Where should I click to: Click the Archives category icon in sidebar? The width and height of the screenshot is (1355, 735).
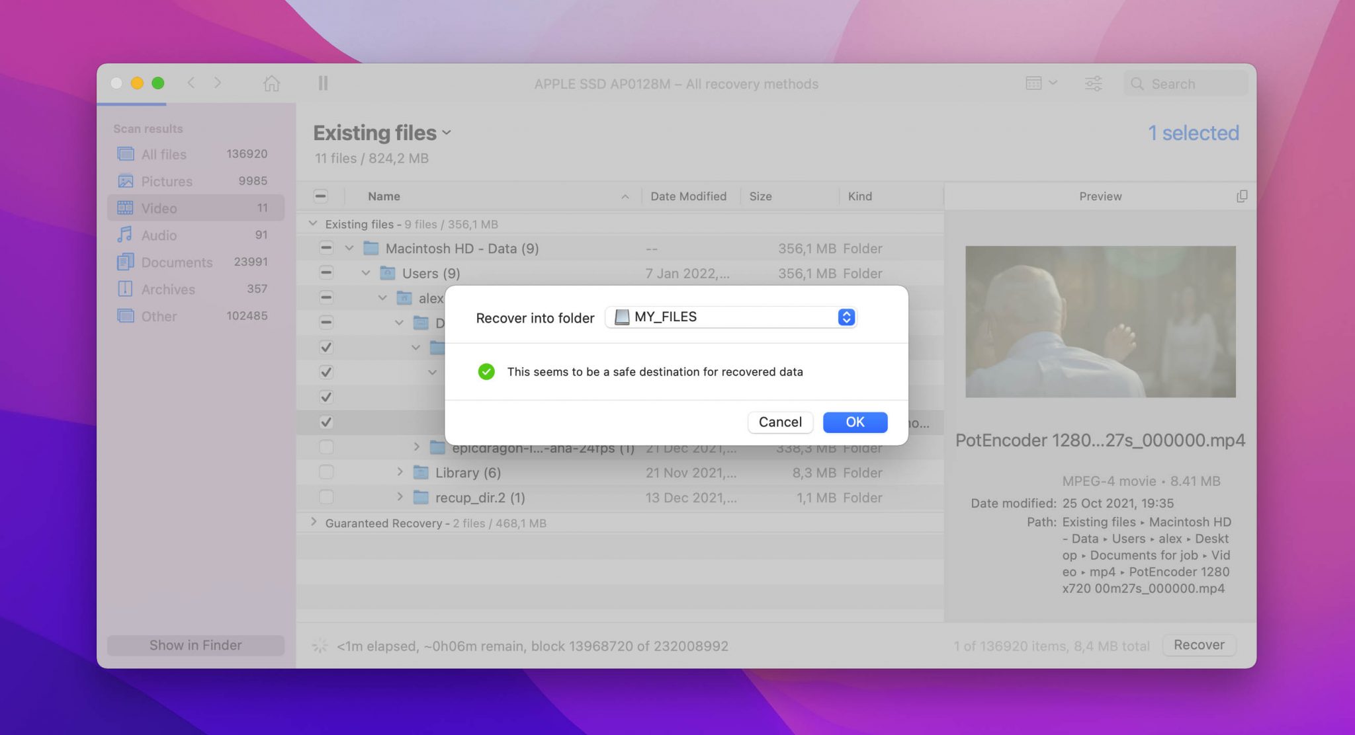pyautogui.click(x=126, y=288)
